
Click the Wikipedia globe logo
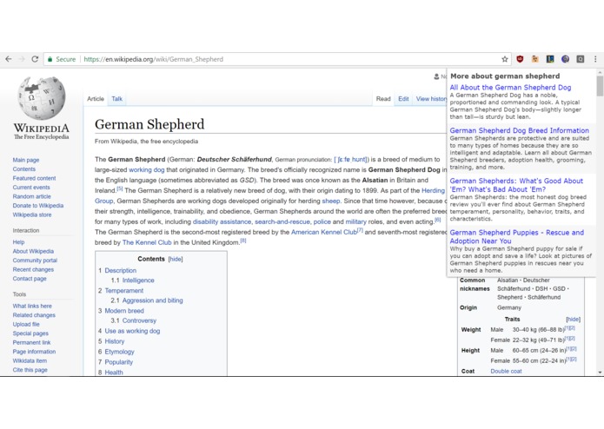[x=42, y=98]
